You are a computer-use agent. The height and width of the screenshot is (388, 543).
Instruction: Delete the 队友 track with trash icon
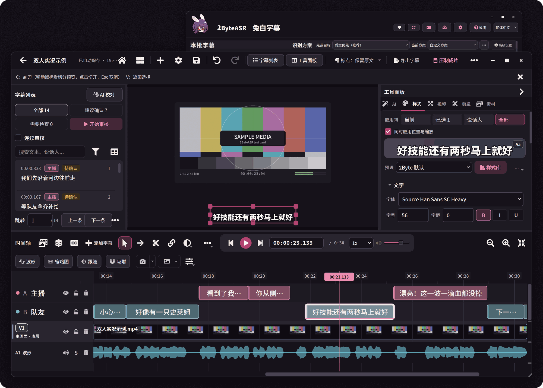(x=86, y=312)
